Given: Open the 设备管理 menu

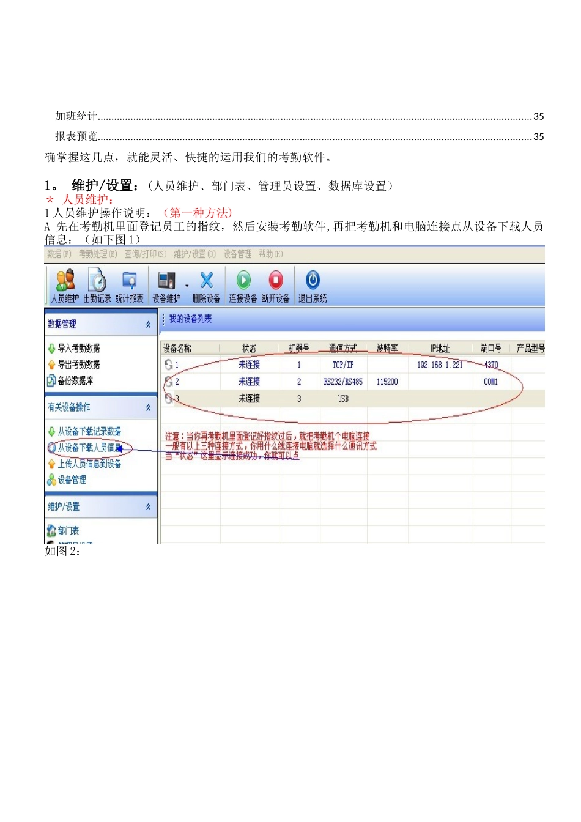Looking at the screenshot, I should 237,254.
